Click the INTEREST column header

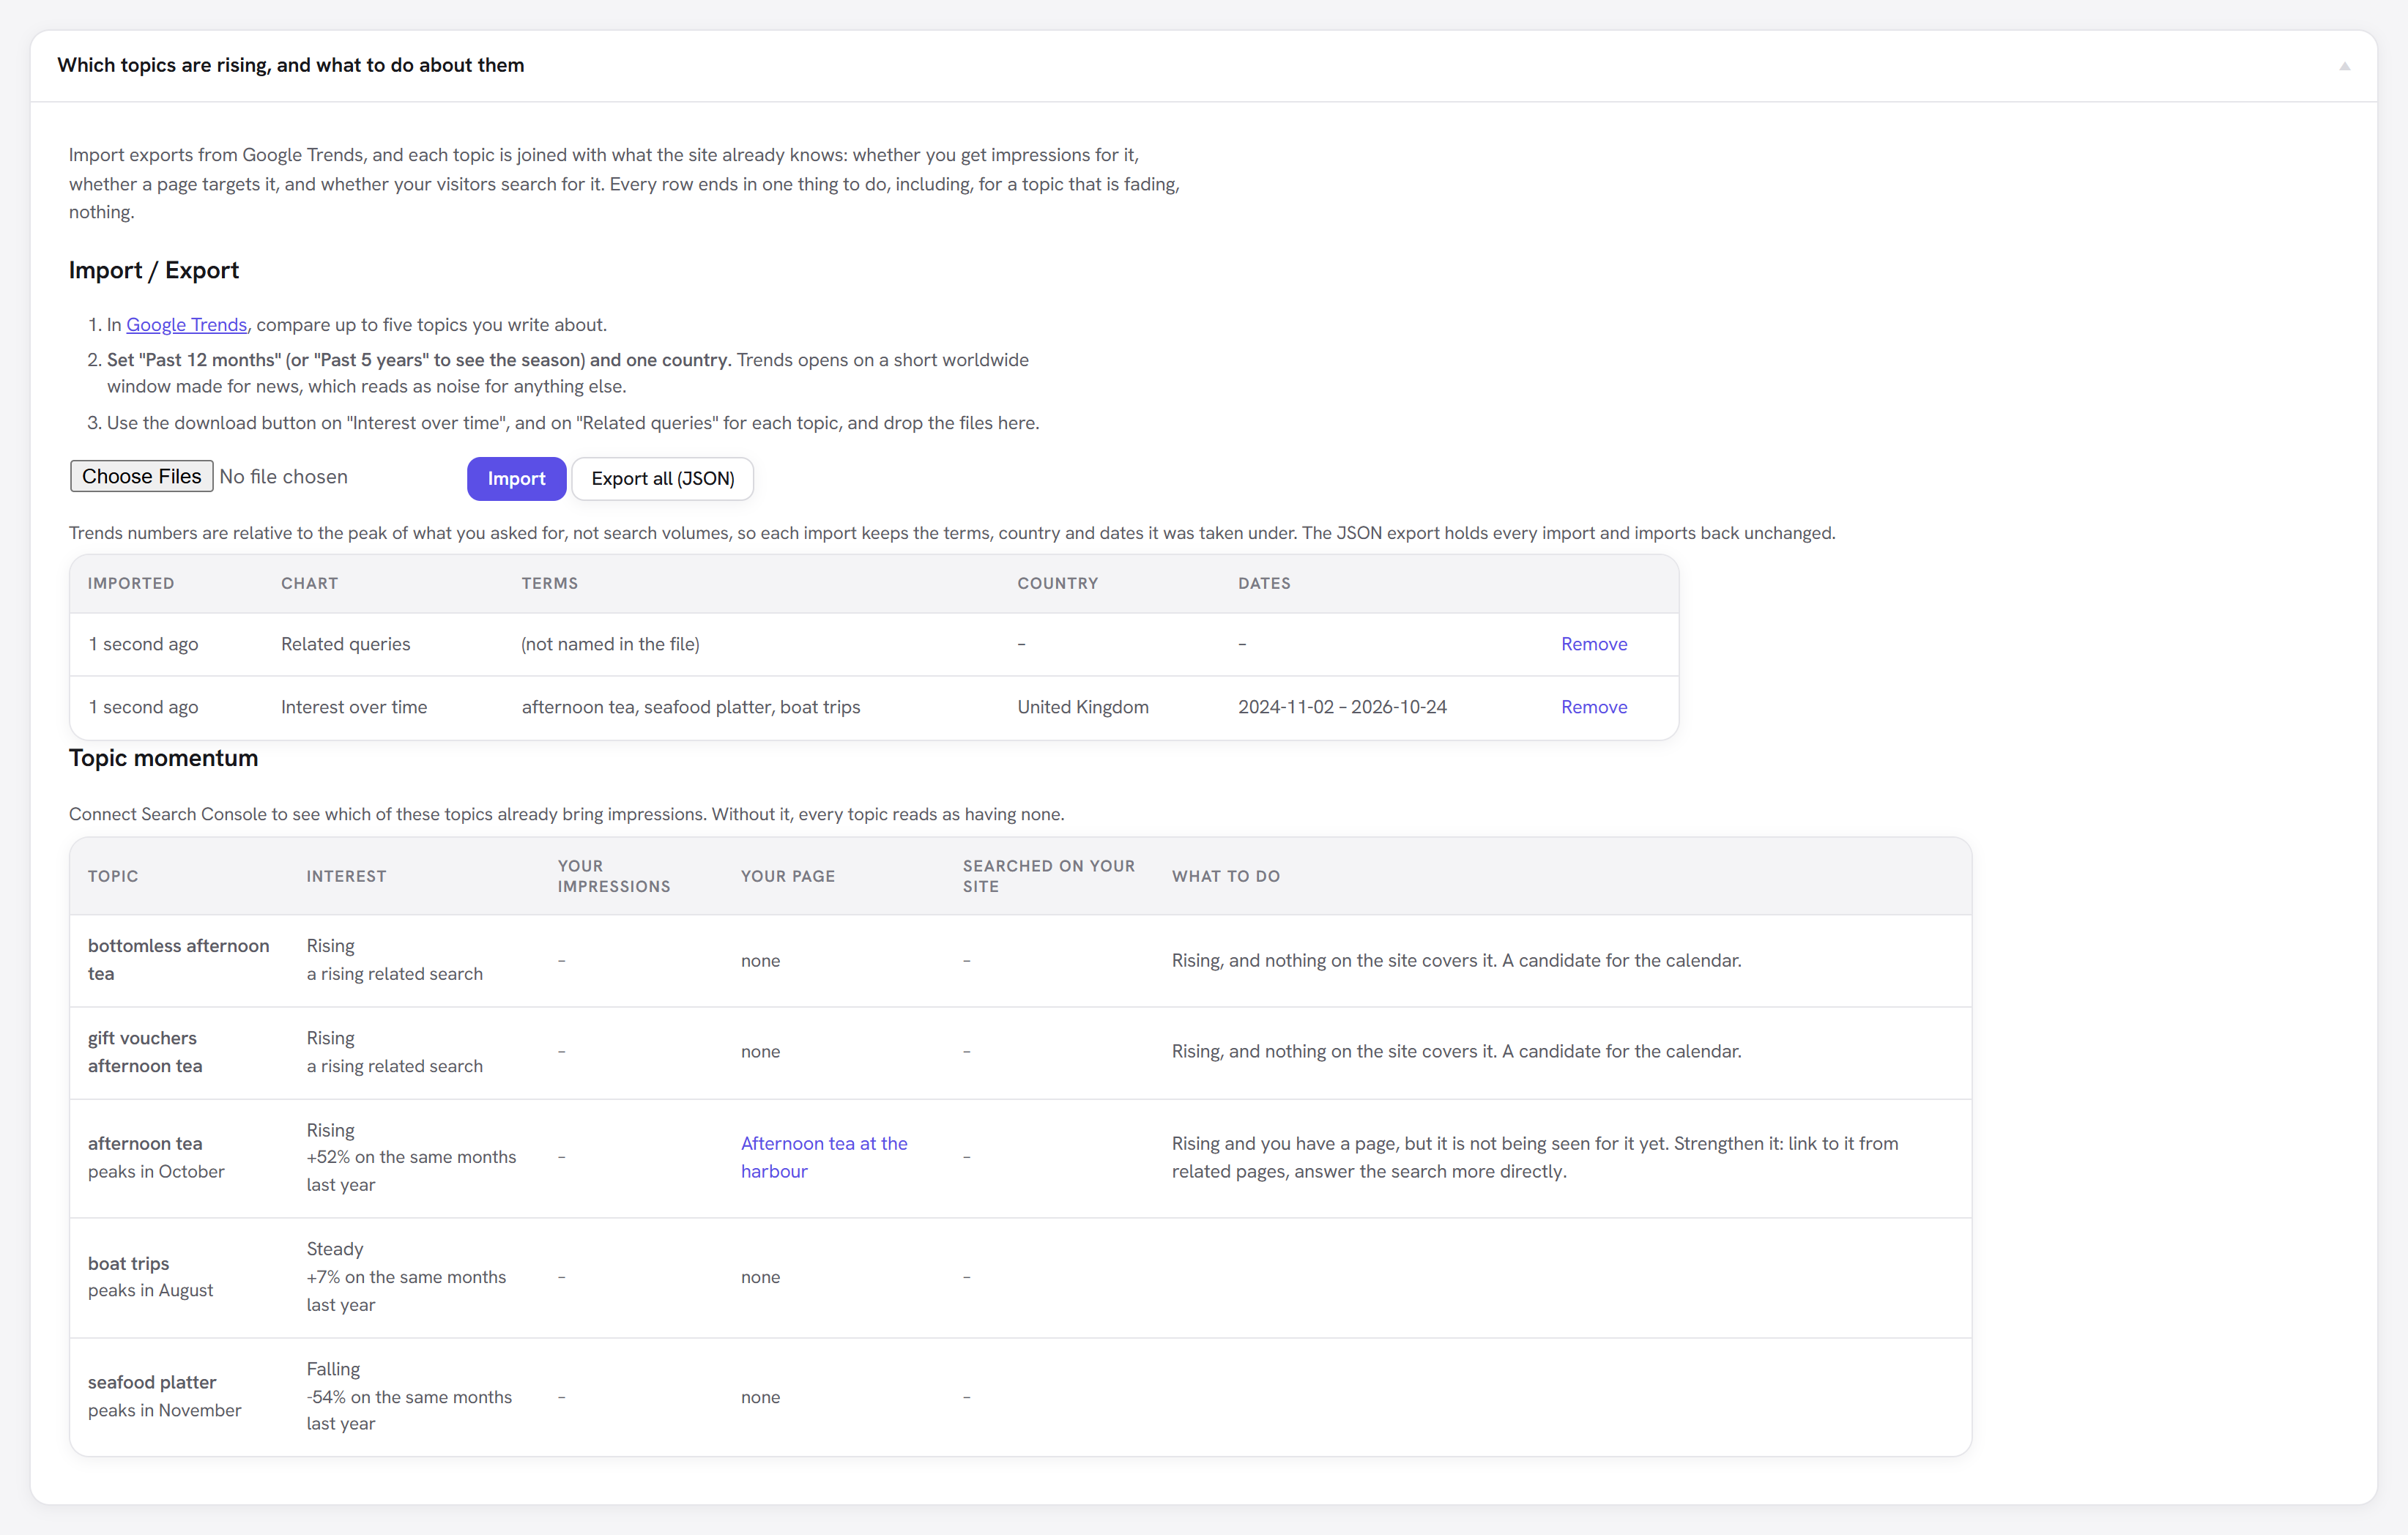[x=346, y=876]
